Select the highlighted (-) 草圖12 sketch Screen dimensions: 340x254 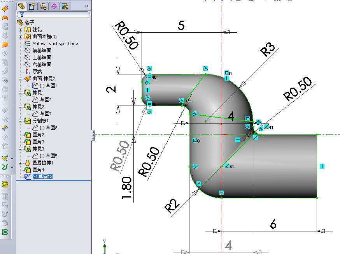[39, 176]
